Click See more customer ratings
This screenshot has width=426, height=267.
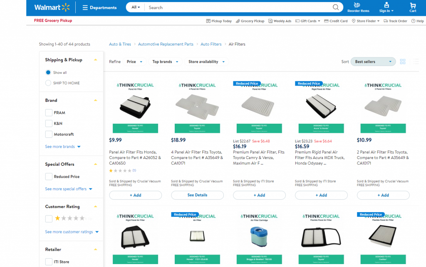[x=72, y=232]
